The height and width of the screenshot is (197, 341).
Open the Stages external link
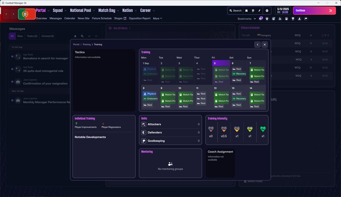(120, 18)
